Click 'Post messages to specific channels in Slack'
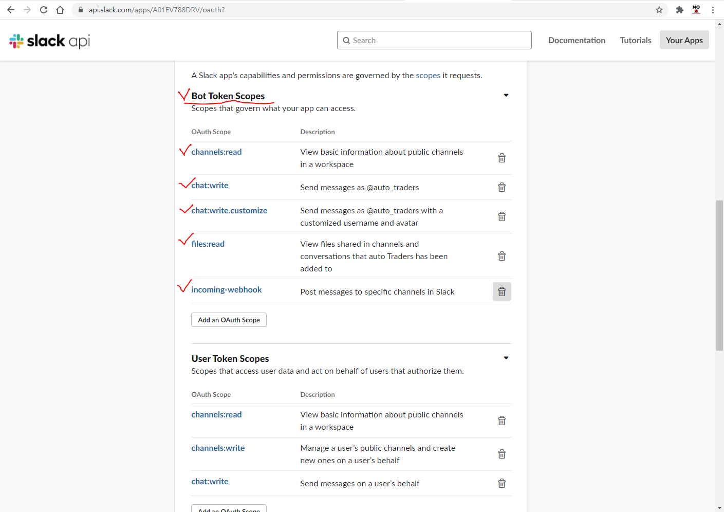This screenshot has height=512, width=724. [377, 291]
